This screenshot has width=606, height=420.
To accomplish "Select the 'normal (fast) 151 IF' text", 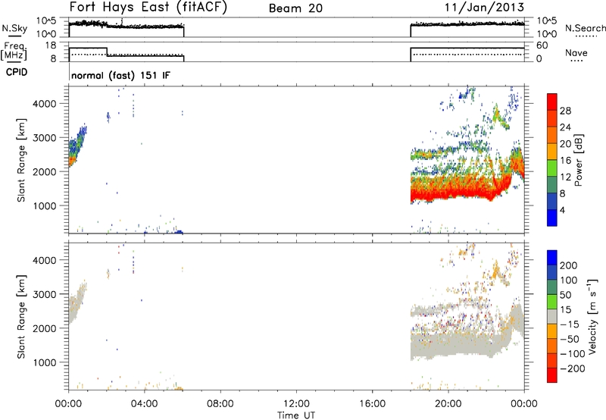I will coord(120,75).
